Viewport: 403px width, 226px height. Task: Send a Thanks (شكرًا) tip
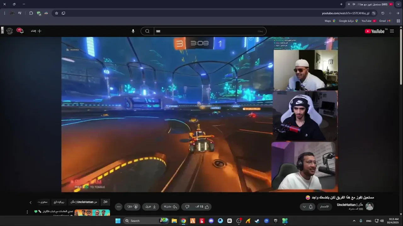(132, 207)
